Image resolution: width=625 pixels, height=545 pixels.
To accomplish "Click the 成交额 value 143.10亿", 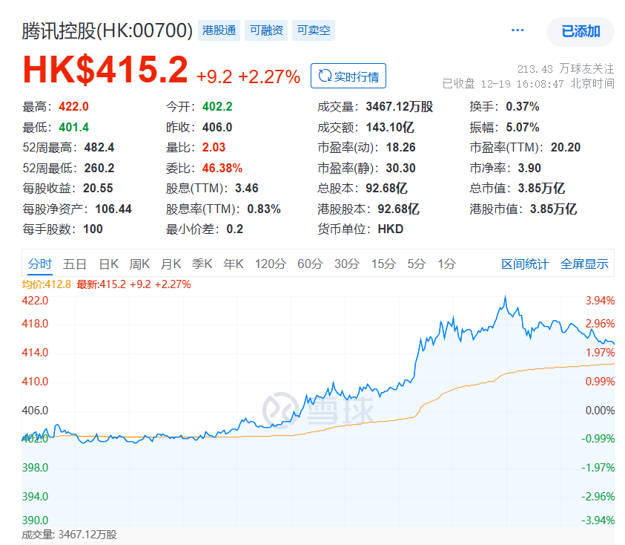I will pyautogui.click(x=390, y=128).
